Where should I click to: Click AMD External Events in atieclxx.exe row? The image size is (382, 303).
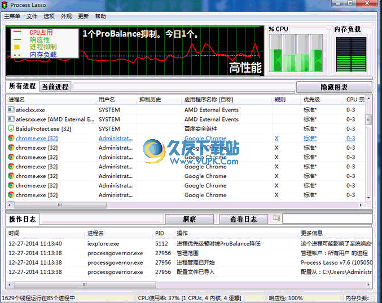[212, 110]
